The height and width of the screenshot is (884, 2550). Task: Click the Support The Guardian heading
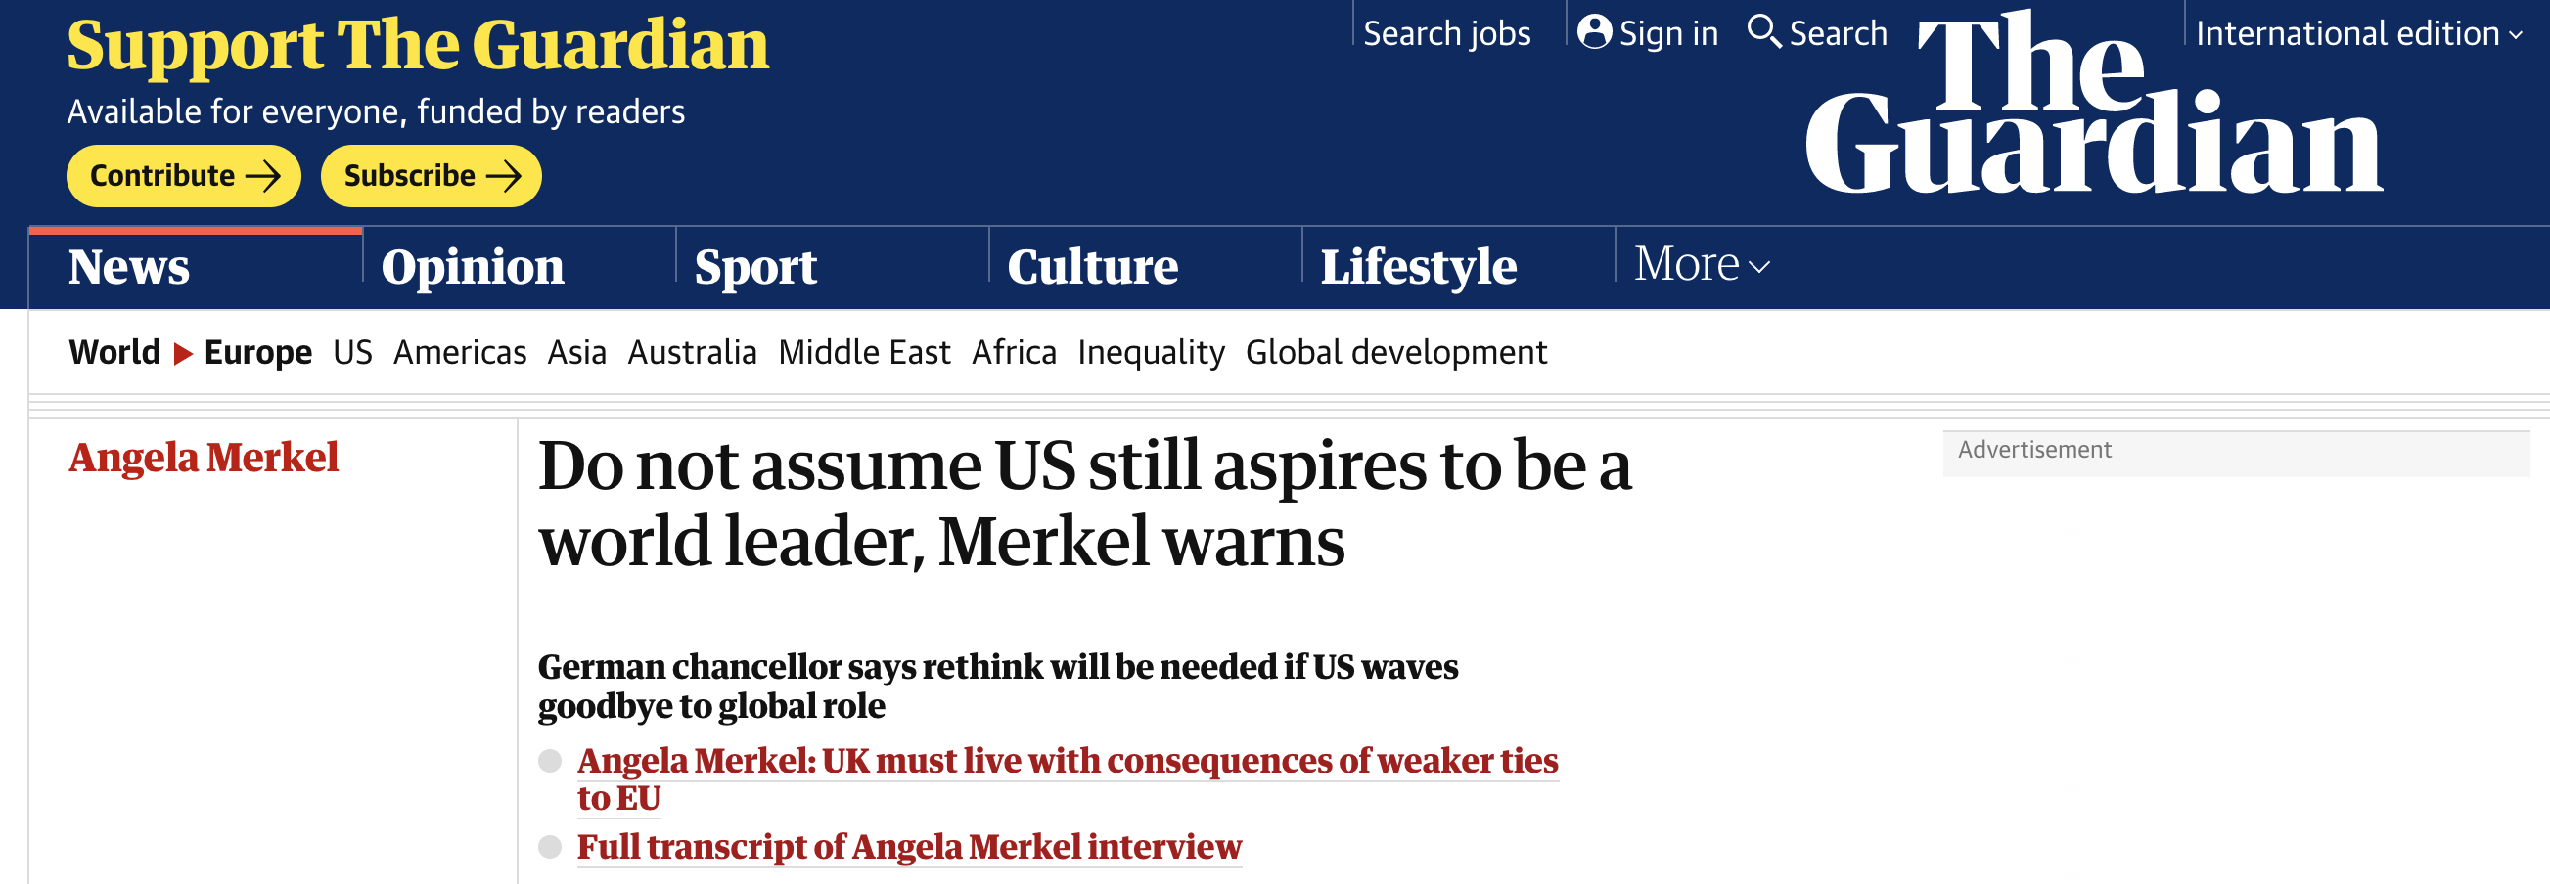click(x=418, y=46)
